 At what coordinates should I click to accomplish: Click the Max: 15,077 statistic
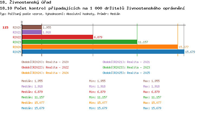coord(152,103)
